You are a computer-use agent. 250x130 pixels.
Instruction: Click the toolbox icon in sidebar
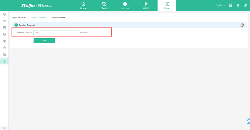[4, 48]
